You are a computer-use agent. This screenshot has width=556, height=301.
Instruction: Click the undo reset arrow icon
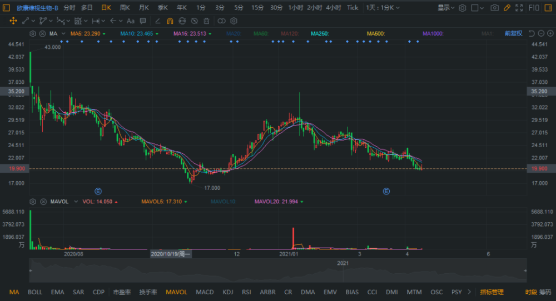531,33
